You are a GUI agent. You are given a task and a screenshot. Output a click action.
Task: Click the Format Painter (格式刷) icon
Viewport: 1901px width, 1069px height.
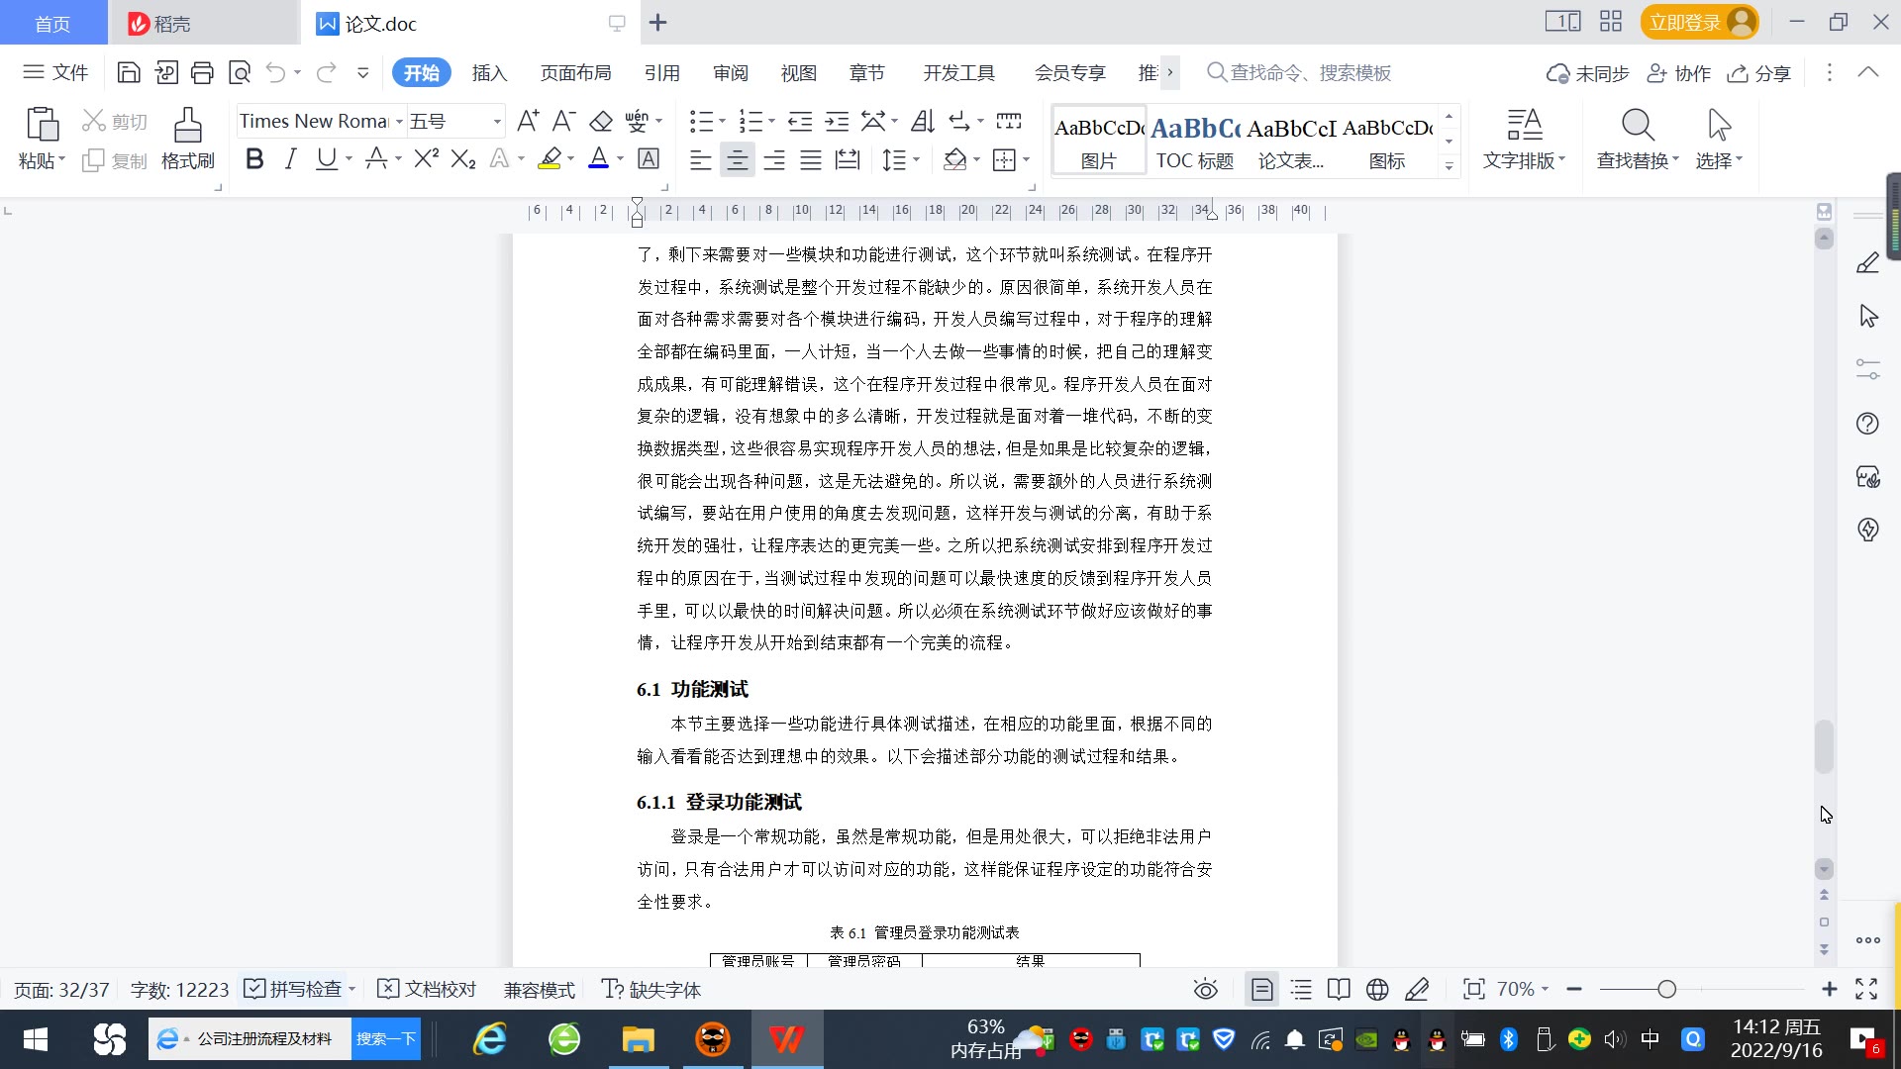click(188, 139)
